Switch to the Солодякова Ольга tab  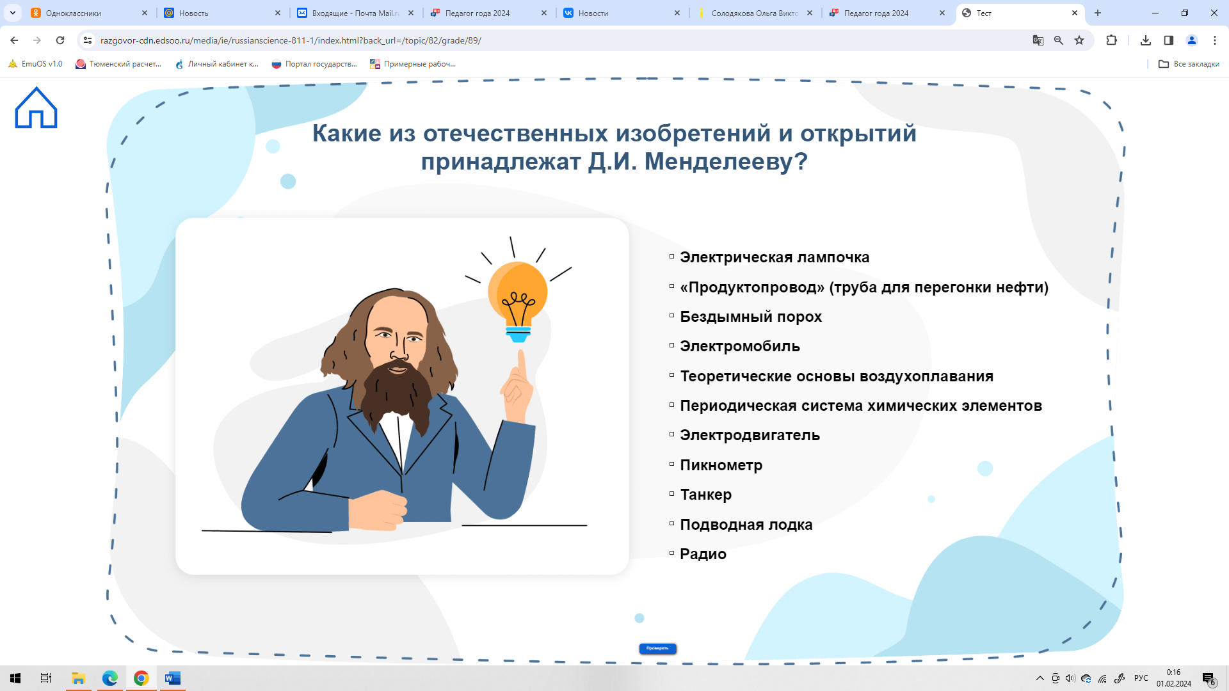(x=755, y=13)
